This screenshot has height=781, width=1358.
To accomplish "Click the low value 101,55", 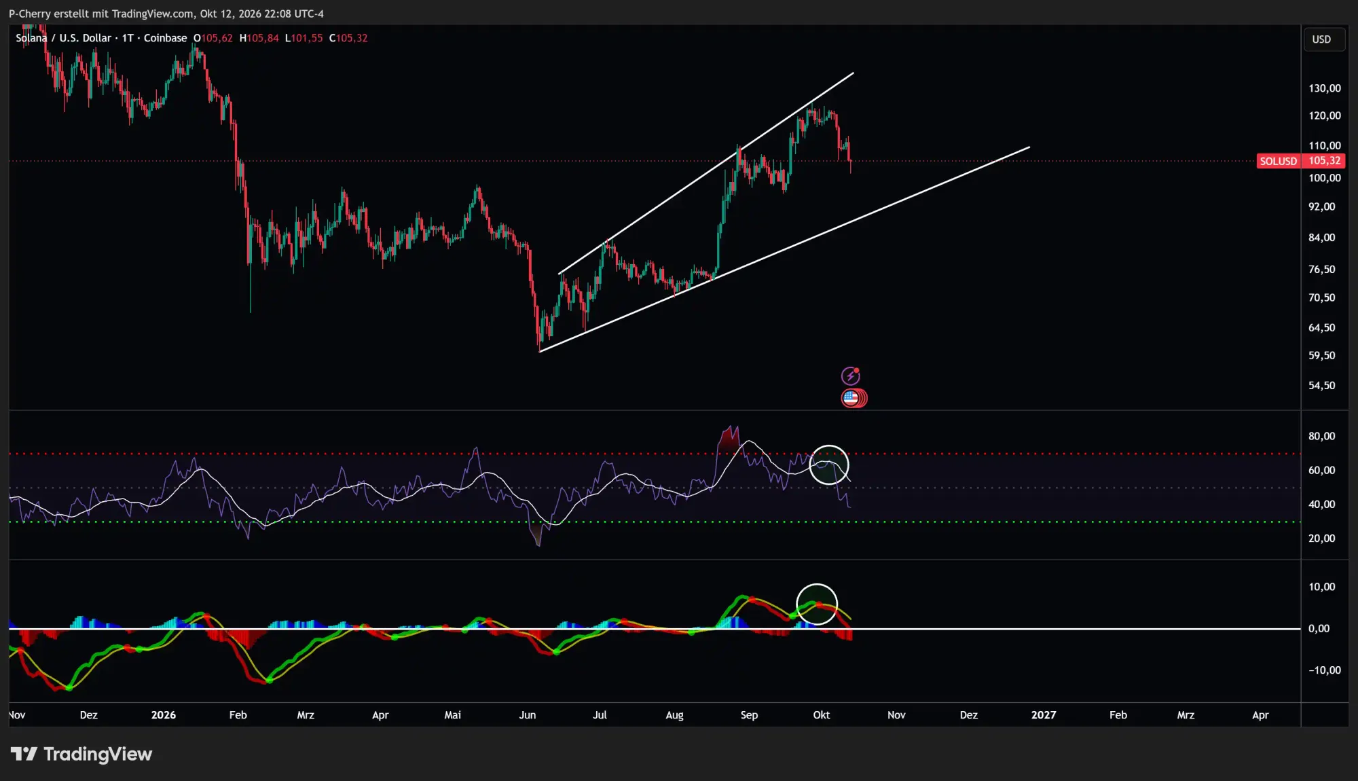I will pyautogui.click(x=307, y=38).
